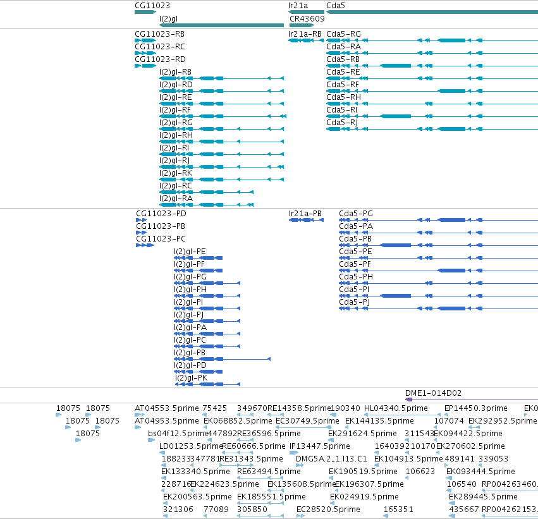Select transcript l(2)gl-RE
Image resolution: width=538 pixels, height=519 pixels.
pos(175,97)
